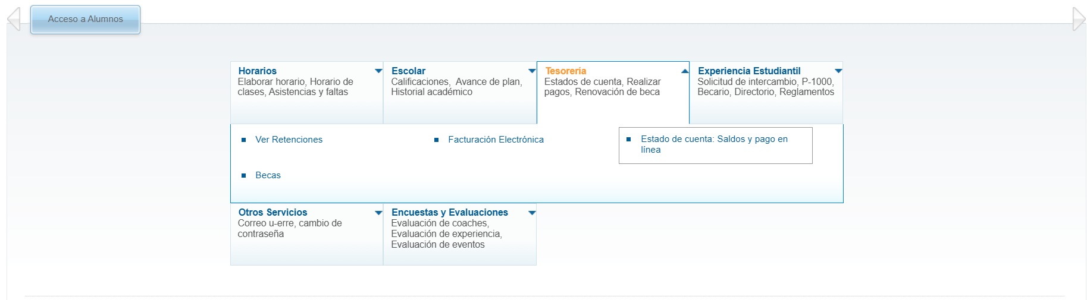This screenshot has width=1087, height=300.
Task: Click bullet icon beside Estado de cuenta
Action: [x=629, y=140]
